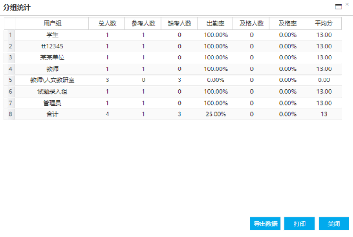Click the 合计 summary row

[52, 114]
